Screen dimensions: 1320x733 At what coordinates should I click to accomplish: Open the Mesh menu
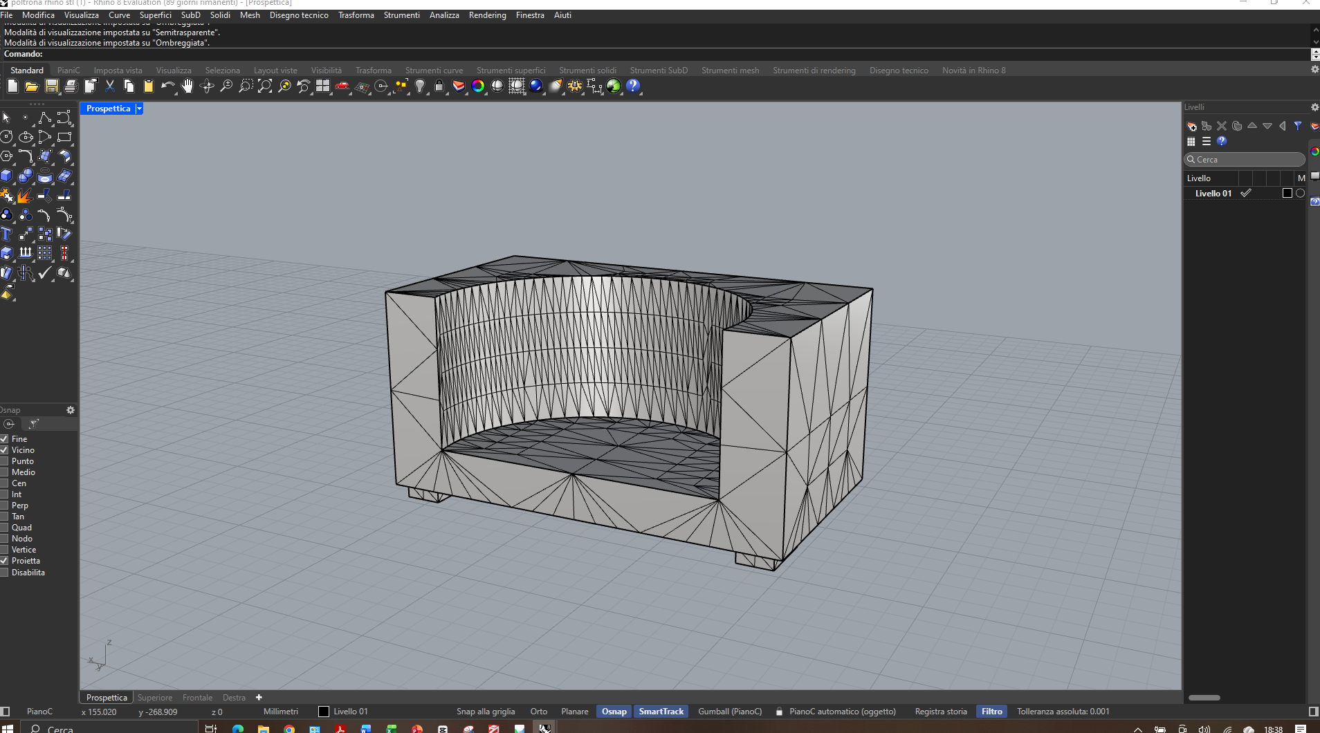[250, 15]
